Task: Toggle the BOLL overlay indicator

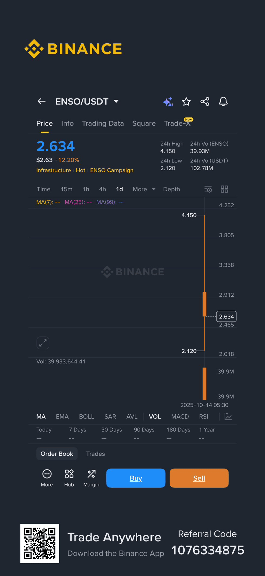Action: coord(86,417)
